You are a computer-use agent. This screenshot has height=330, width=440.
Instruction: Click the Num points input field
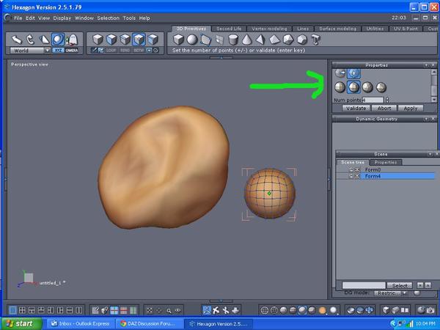point(373,100)
